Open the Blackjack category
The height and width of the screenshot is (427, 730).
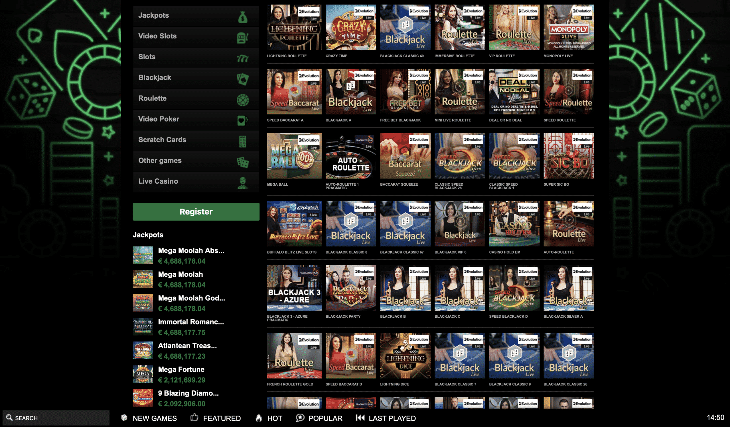pos(196,78)
